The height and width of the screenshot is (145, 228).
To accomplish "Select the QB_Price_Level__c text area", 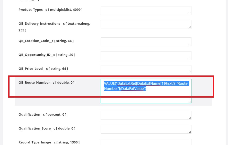I will 146,70.
